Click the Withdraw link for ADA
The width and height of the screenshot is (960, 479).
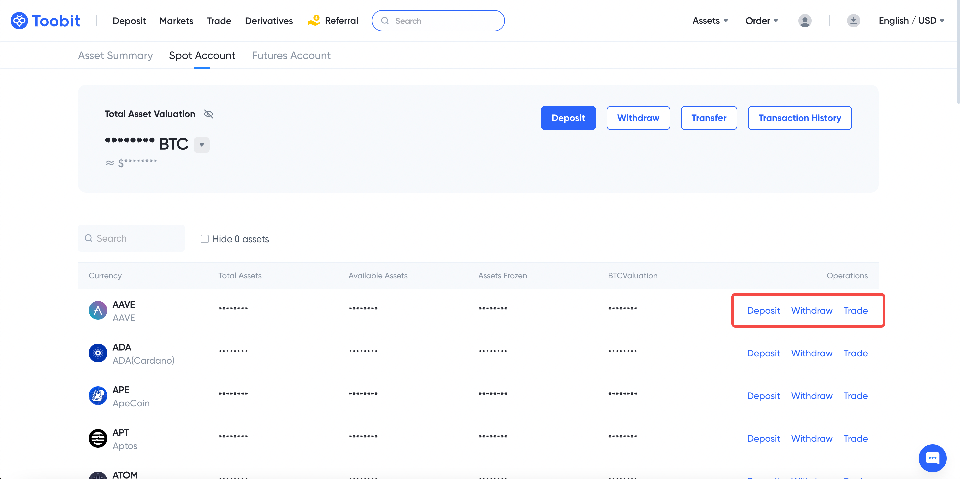pos(811,353)
